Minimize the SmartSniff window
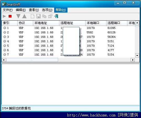 coord(118,3)
